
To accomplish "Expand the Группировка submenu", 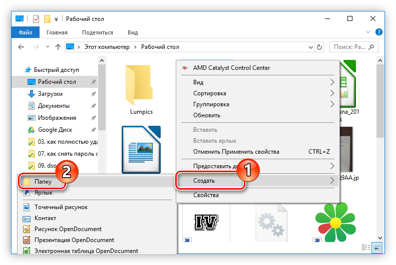I will tap(332, 104).
